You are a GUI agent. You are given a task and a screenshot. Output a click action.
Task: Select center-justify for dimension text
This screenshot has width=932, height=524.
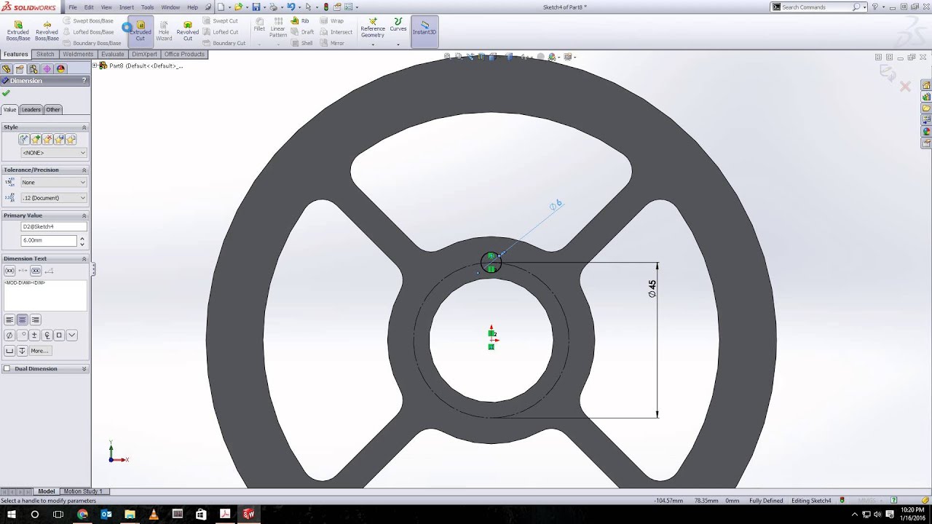pos(23,319)
